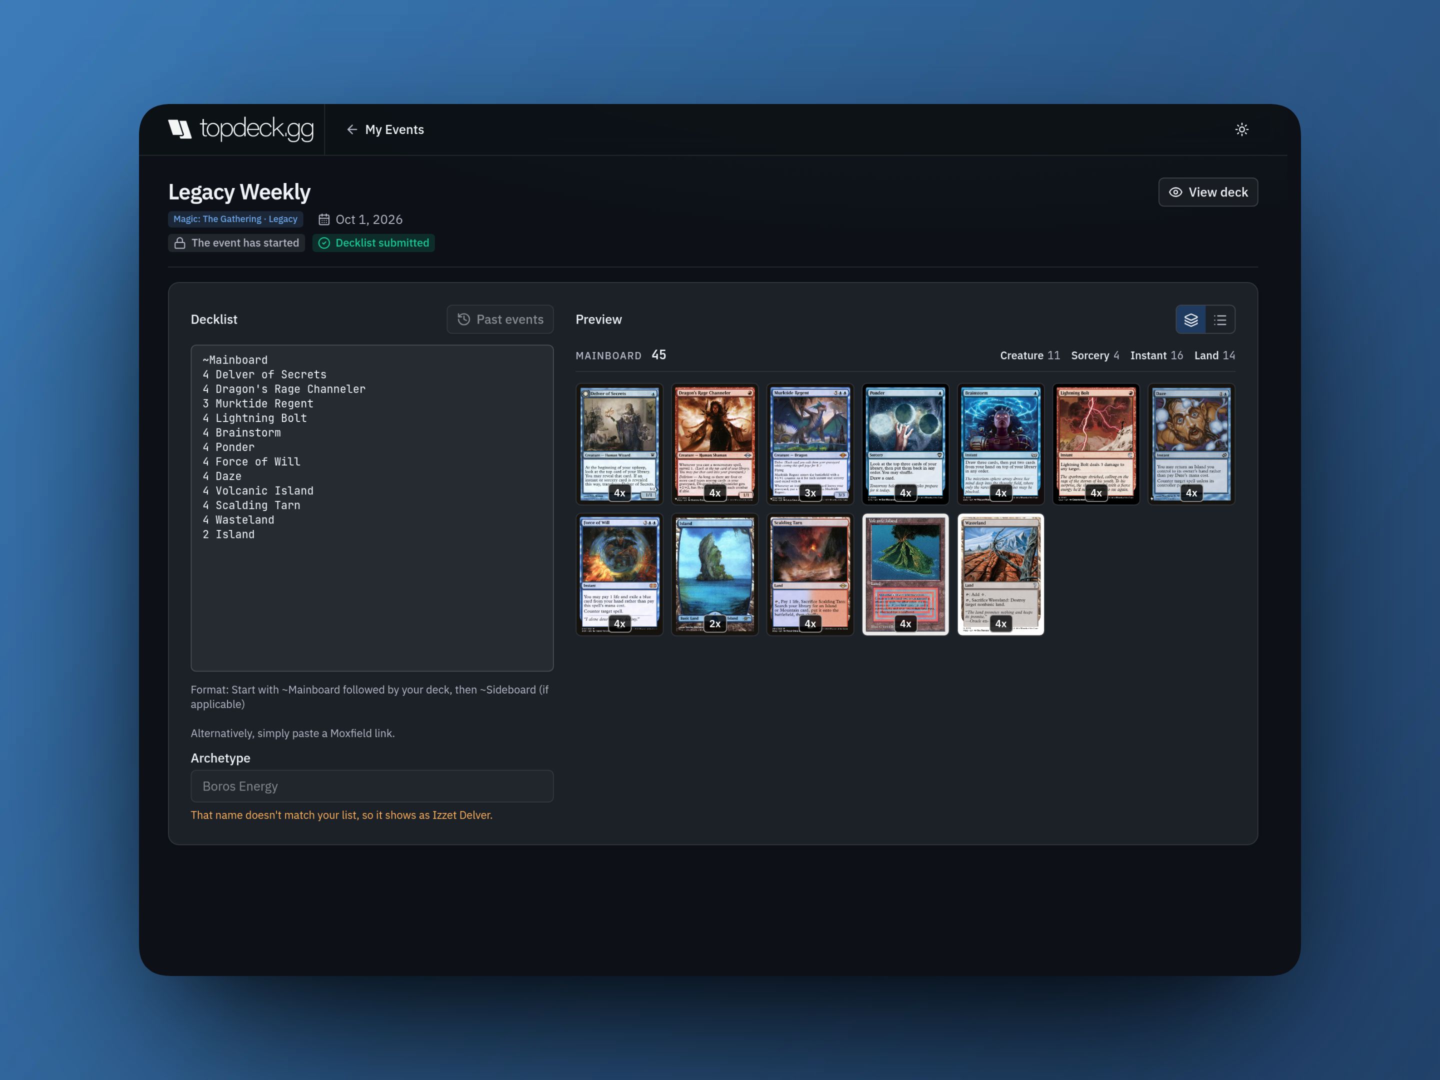1440x1080 pixels.
Task: Switch to stacked card preview view
Action: pyautogui.click(x=1190, y=319)
